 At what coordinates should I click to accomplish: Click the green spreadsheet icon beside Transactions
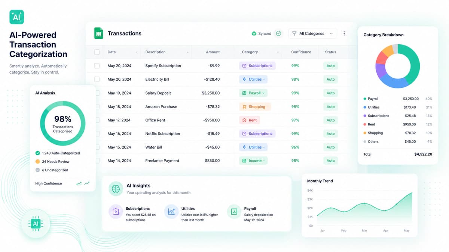(x=98, y=33)
